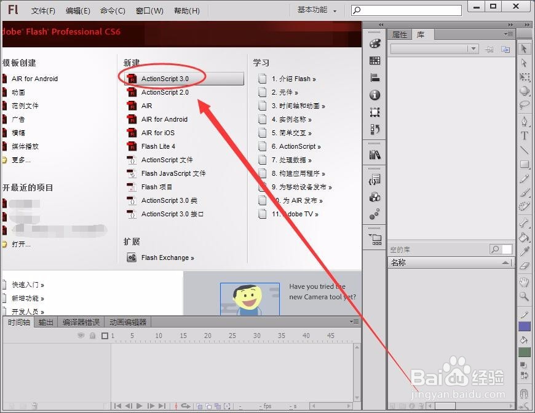Viewport: 535px width, 413px height.
Task: Toggle the Library pin icon
Action: coord(489,50)
